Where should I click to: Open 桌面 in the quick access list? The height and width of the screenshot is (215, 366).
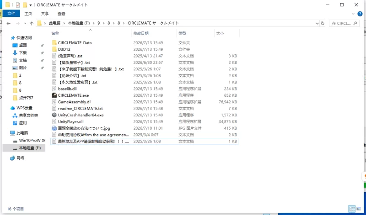click(x=23, y=45)
